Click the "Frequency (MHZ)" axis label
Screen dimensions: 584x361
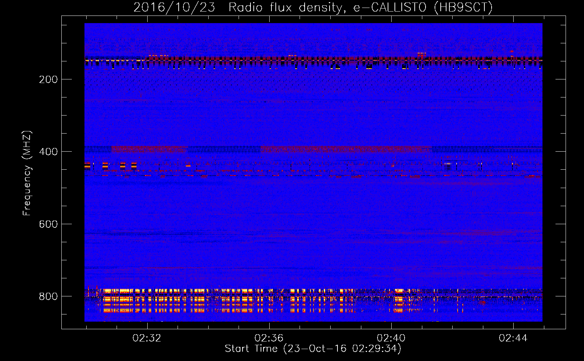[x=27, y=173]
